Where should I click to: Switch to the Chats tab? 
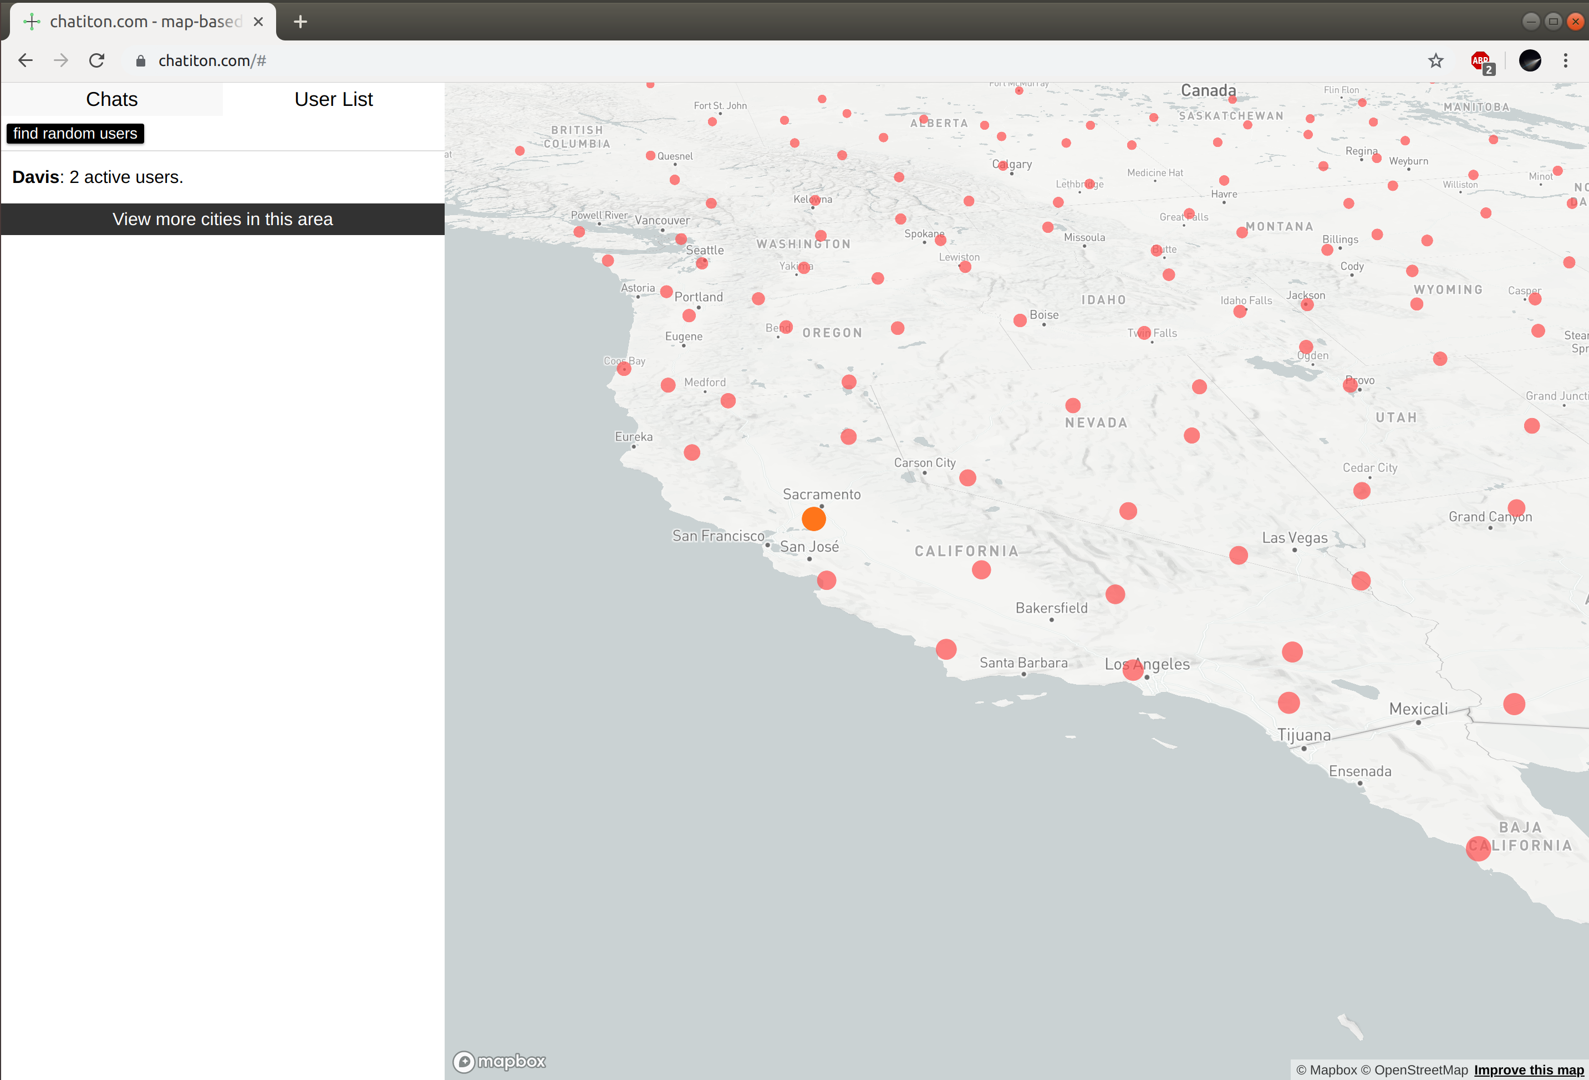(111, 100)
